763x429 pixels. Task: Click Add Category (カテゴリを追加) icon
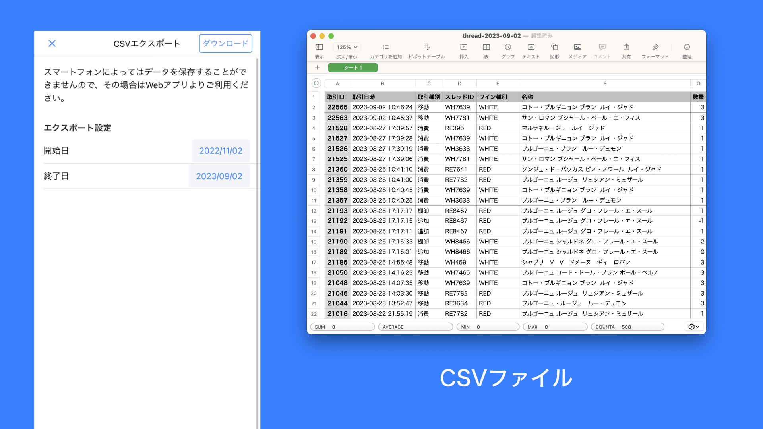385,47
